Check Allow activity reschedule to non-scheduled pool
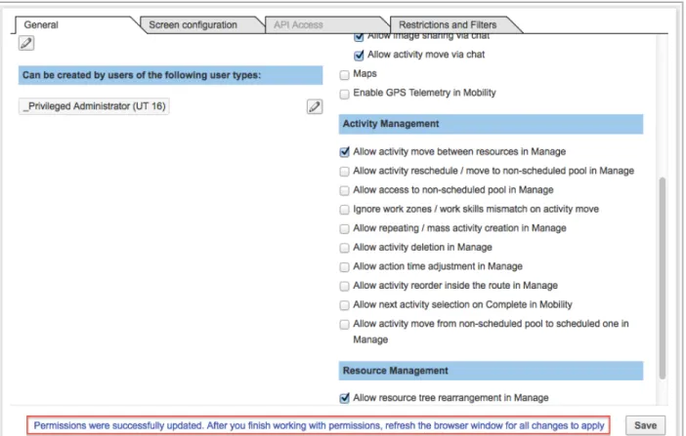This screenshot has width=686, height=436. point(344,172)
